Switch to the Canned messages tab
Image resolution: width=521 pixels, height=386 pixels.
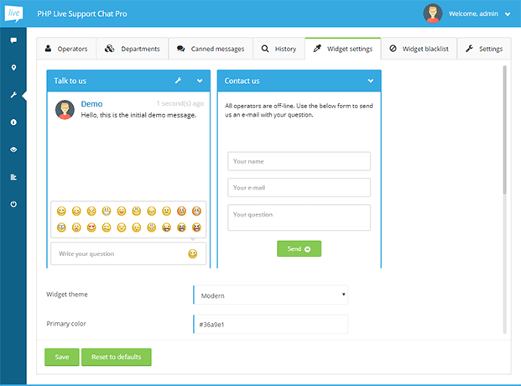pos(211,49)
